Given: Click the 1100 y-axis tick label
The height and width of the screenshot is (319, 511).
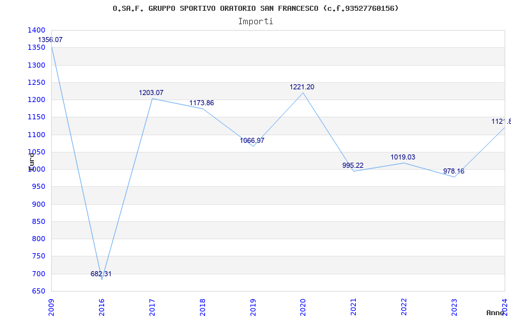Looking at the screenshot, I should pos(36,135).
